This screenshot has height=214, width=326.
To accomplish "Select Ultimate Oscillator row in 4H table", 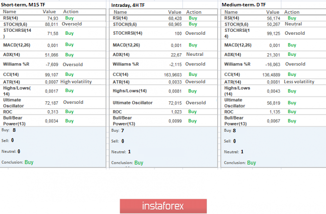I will [163, 103].
